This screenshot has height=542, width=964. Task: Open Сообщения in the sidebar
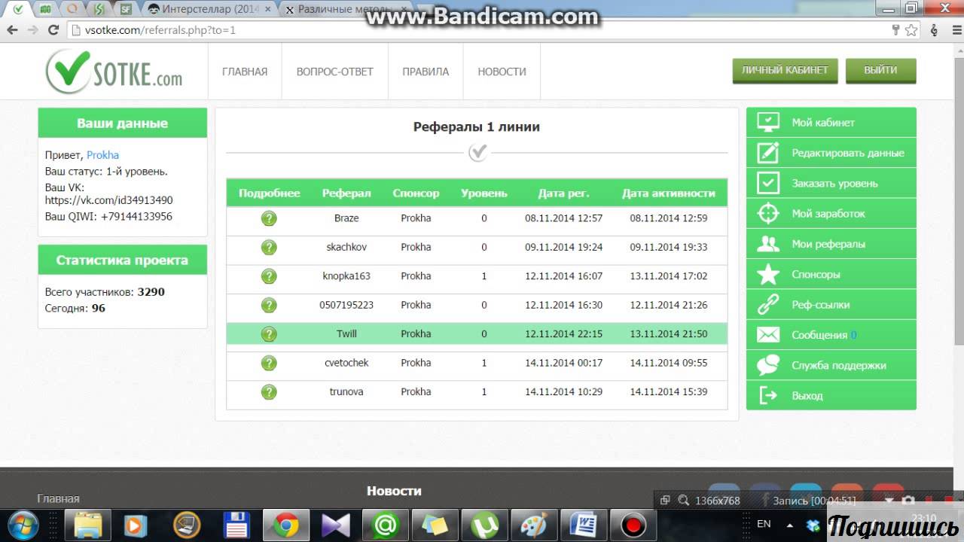831,335
